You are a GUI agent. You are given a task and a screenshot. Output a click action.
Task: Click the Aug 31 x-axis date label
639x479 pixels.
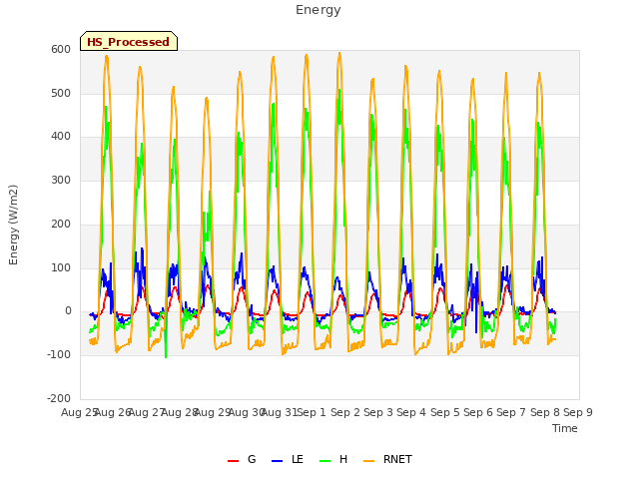coord(280,412)
